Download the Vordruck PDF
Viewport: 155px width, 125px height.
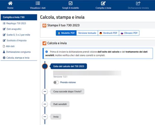click(108, 33)
